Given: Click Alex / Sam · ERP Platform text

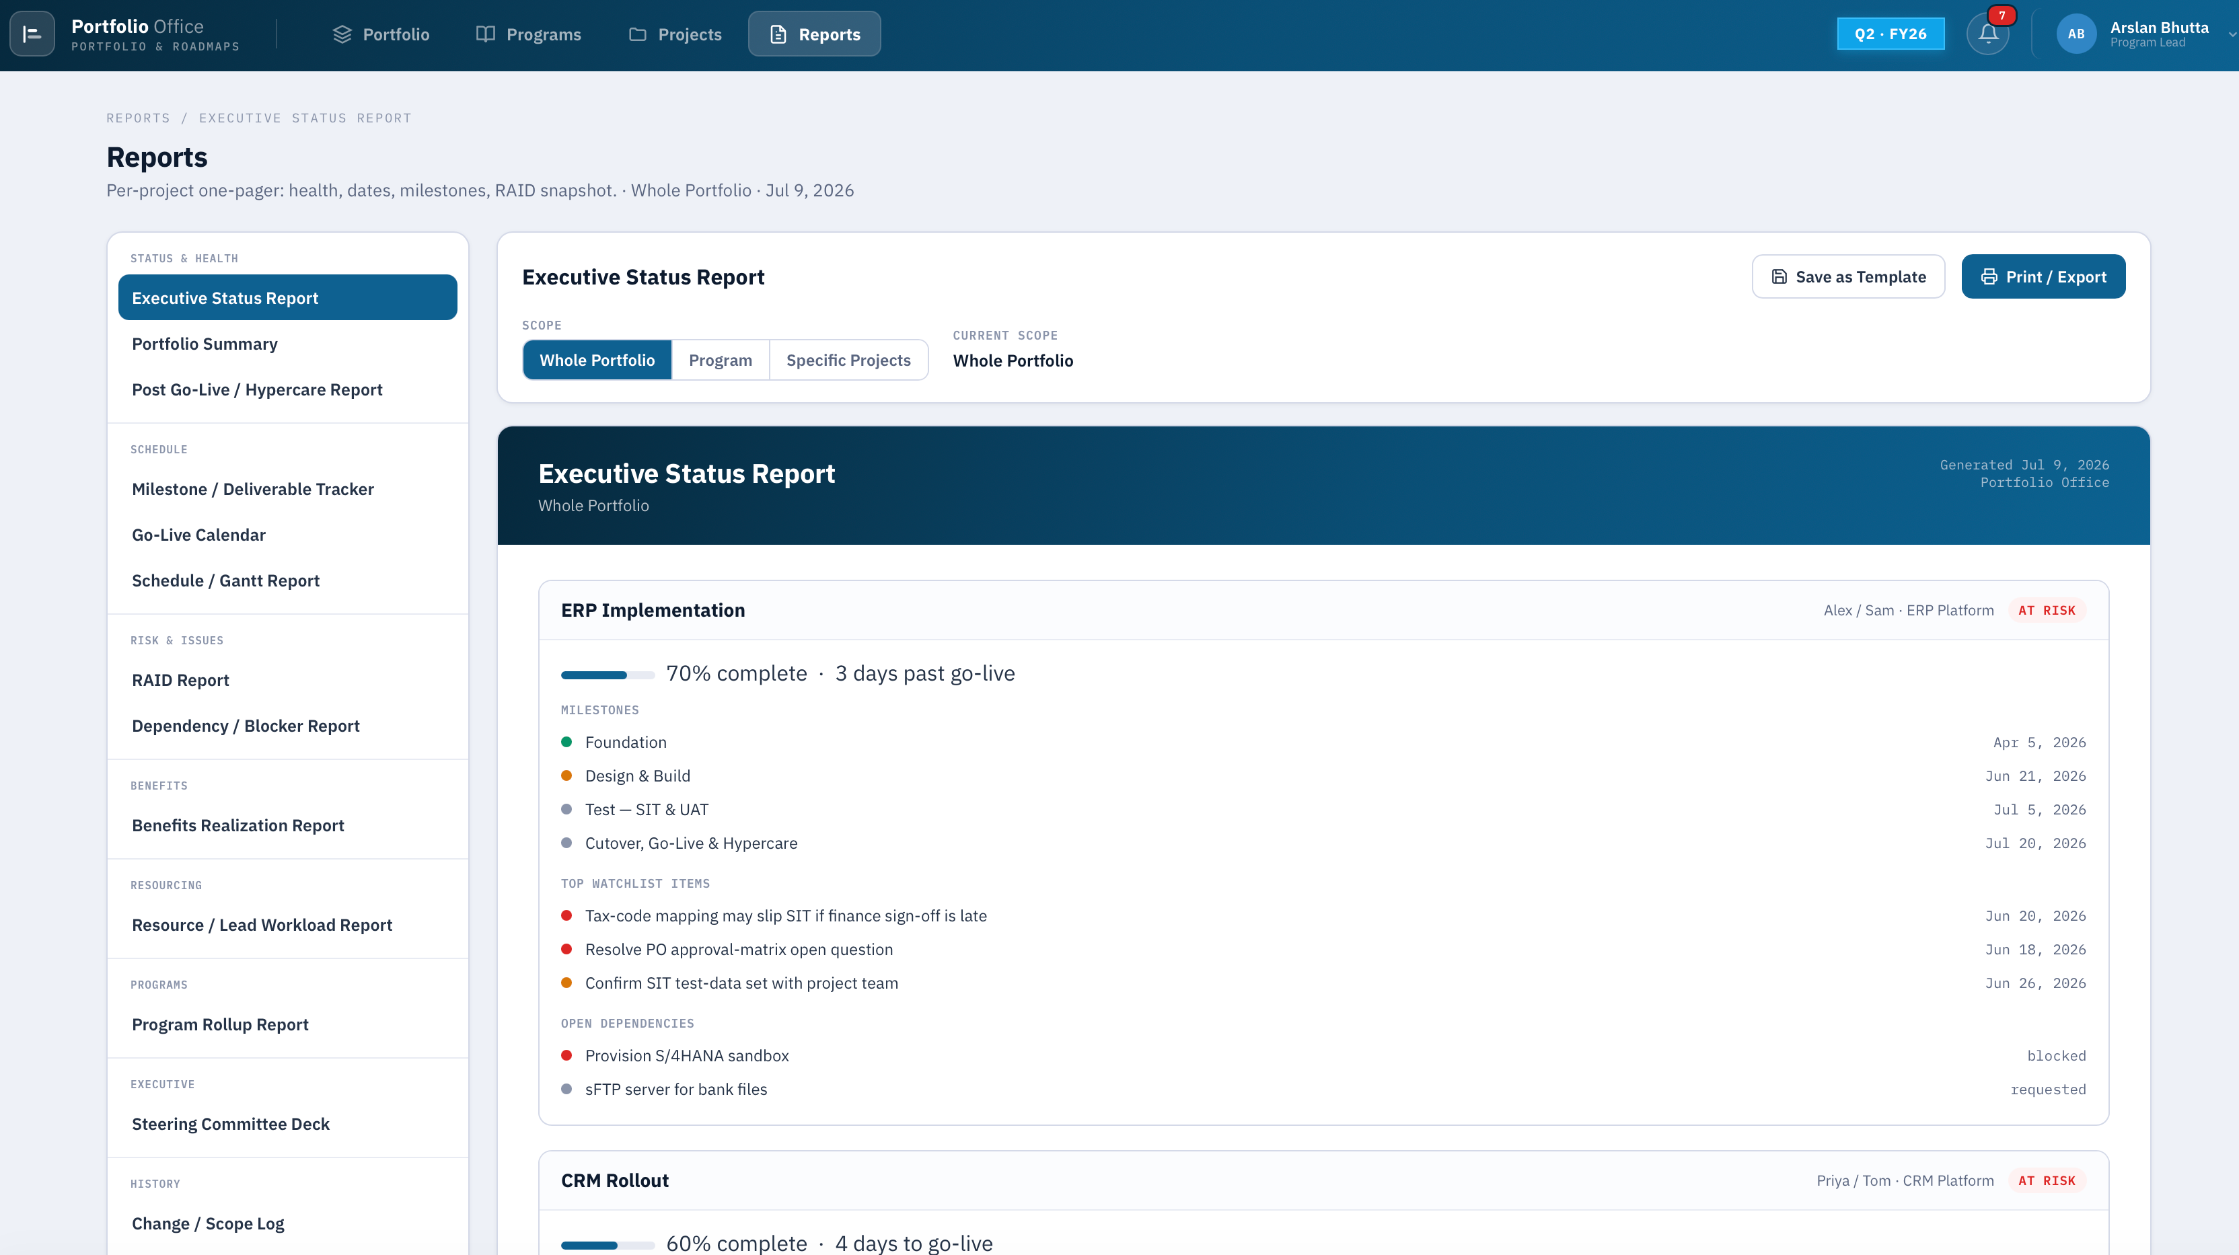Looking at the screenshot, I should click(1909, 610).
